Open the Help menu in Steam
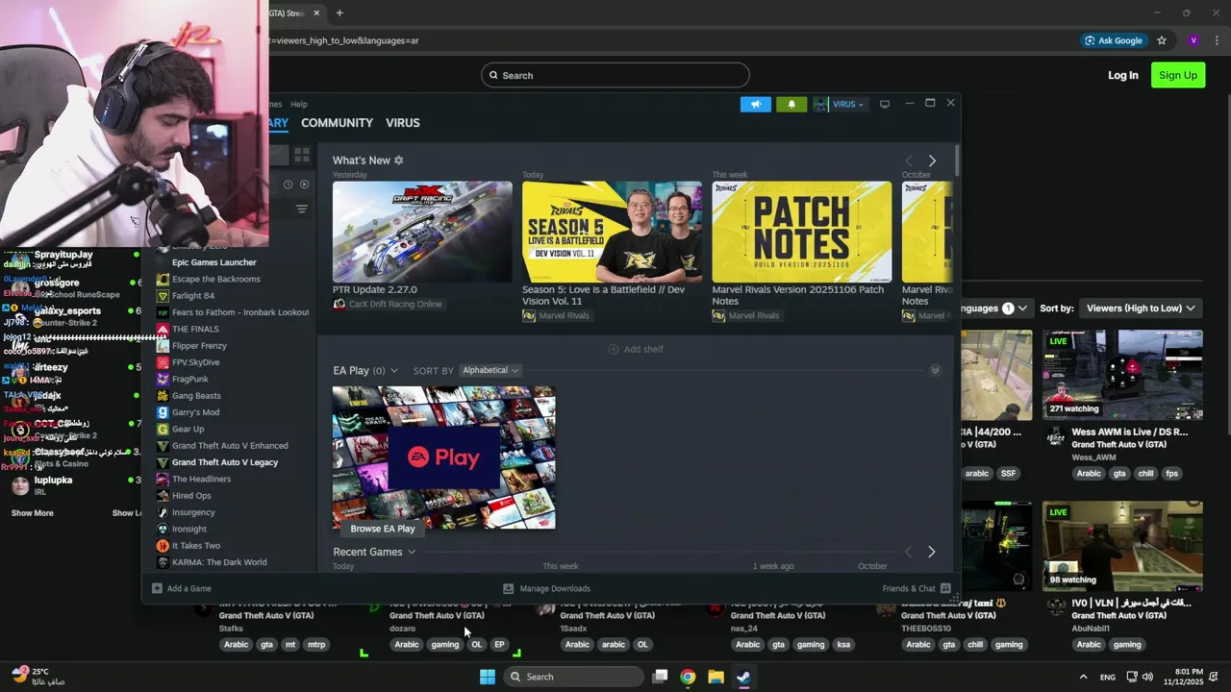1231x692 pixels. click(299, 104)
